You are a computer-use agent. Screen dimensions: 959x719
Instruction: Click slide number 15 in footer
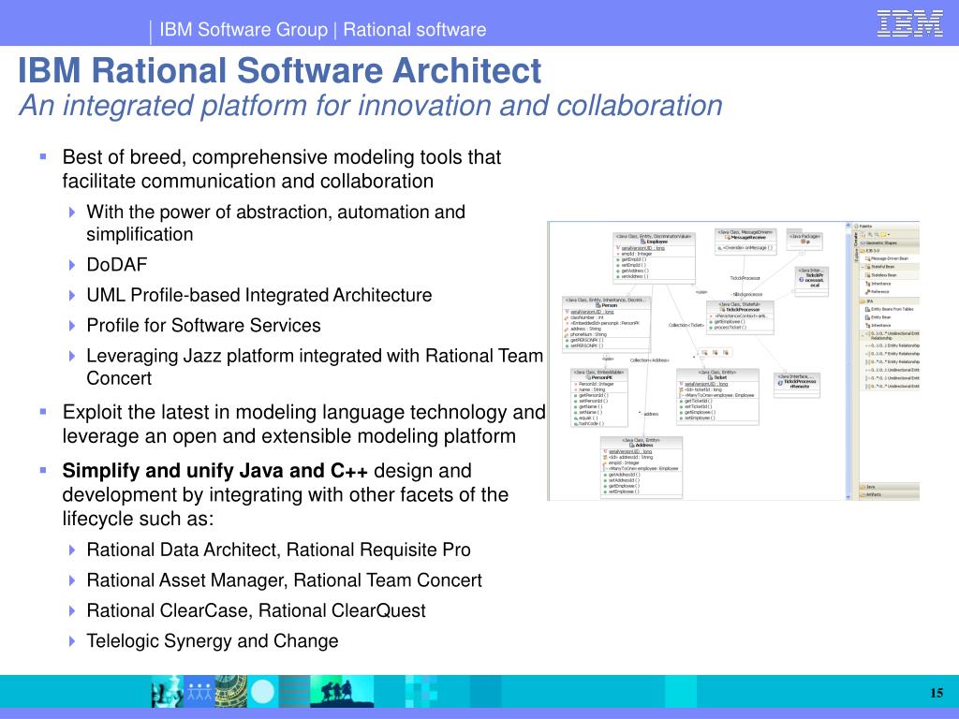(x=937, y=693)
